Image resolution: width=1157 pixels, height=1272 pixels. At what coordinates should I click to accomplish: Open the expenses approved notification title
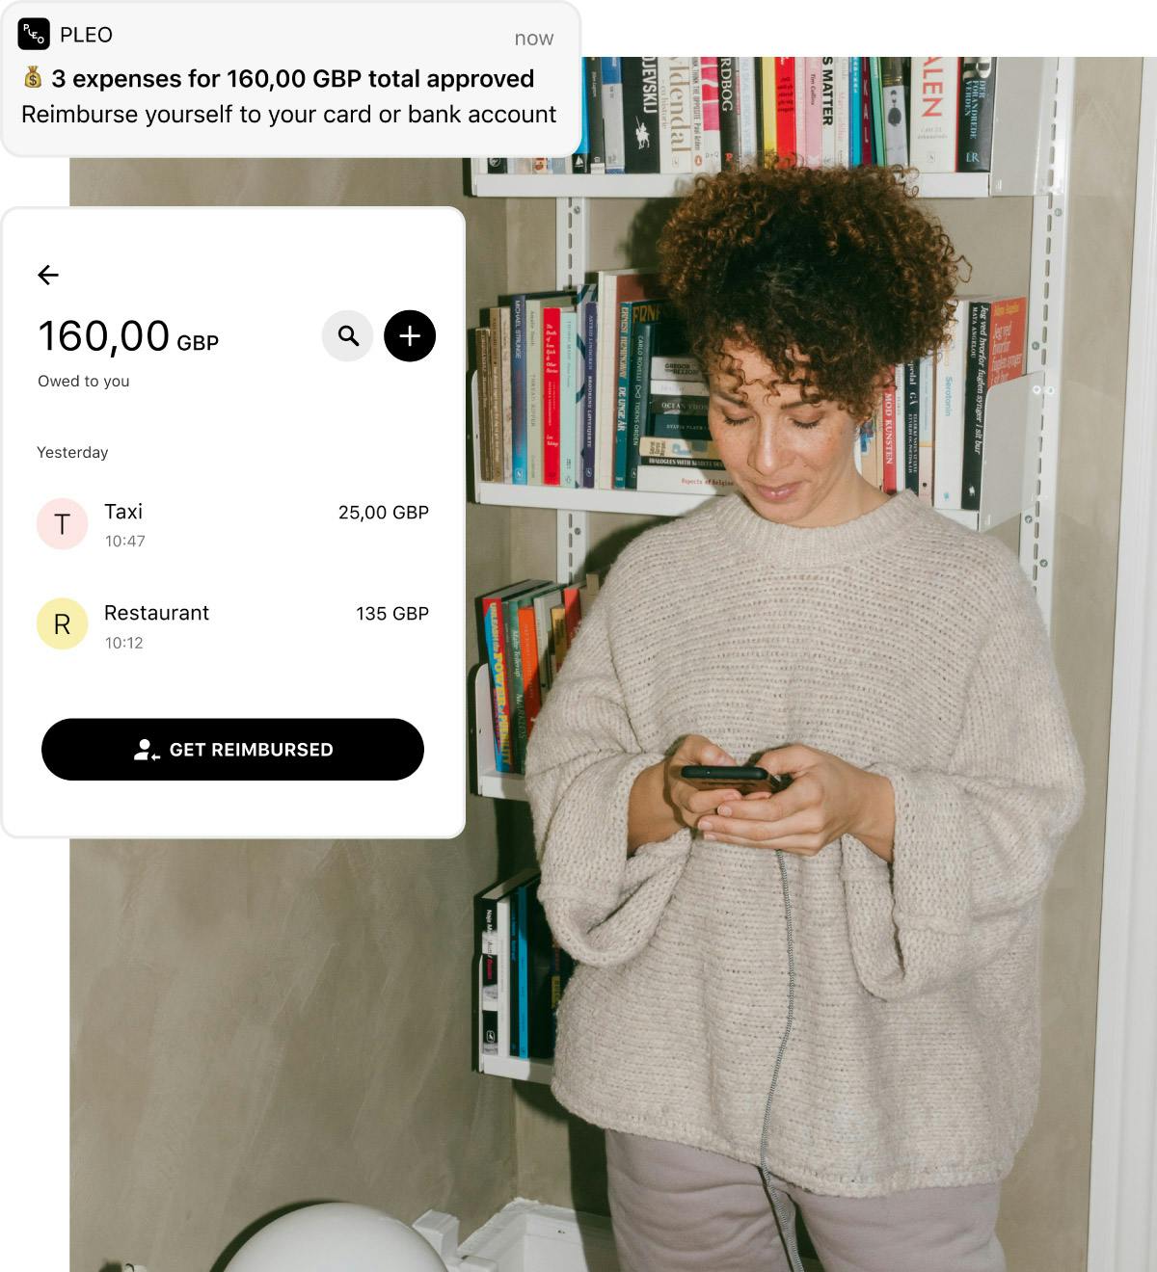(293, 78)
